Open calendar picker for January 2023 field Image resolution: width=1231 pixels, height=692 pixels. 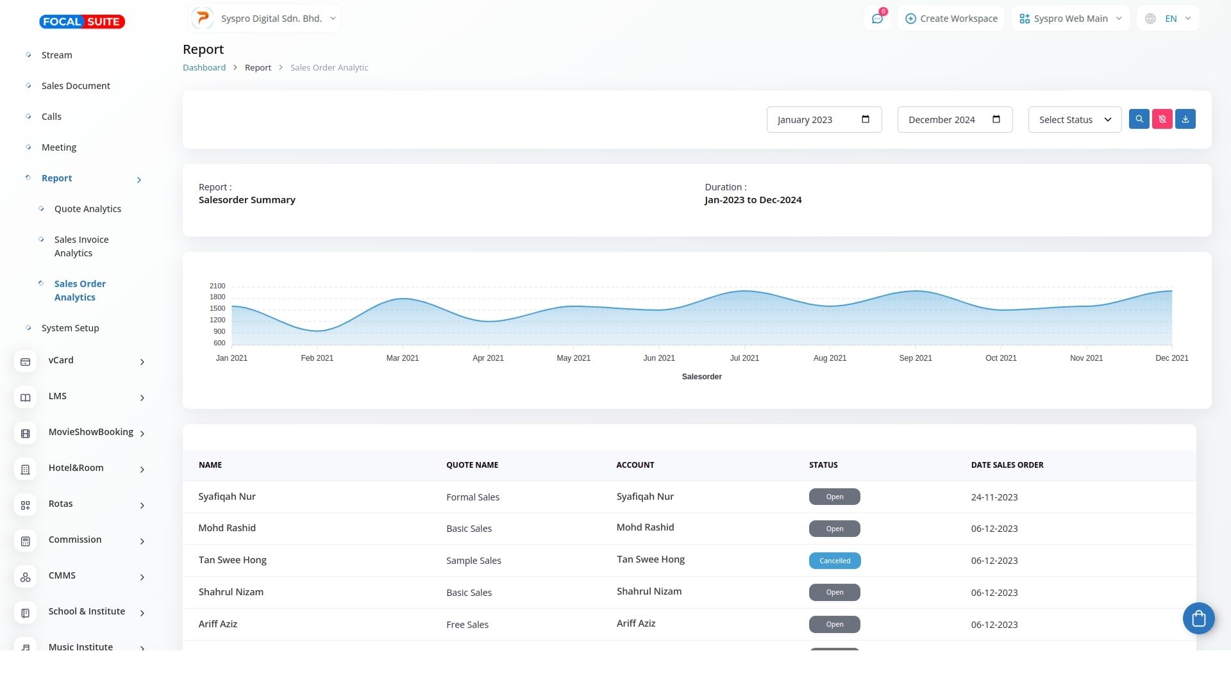coord(865,119)
